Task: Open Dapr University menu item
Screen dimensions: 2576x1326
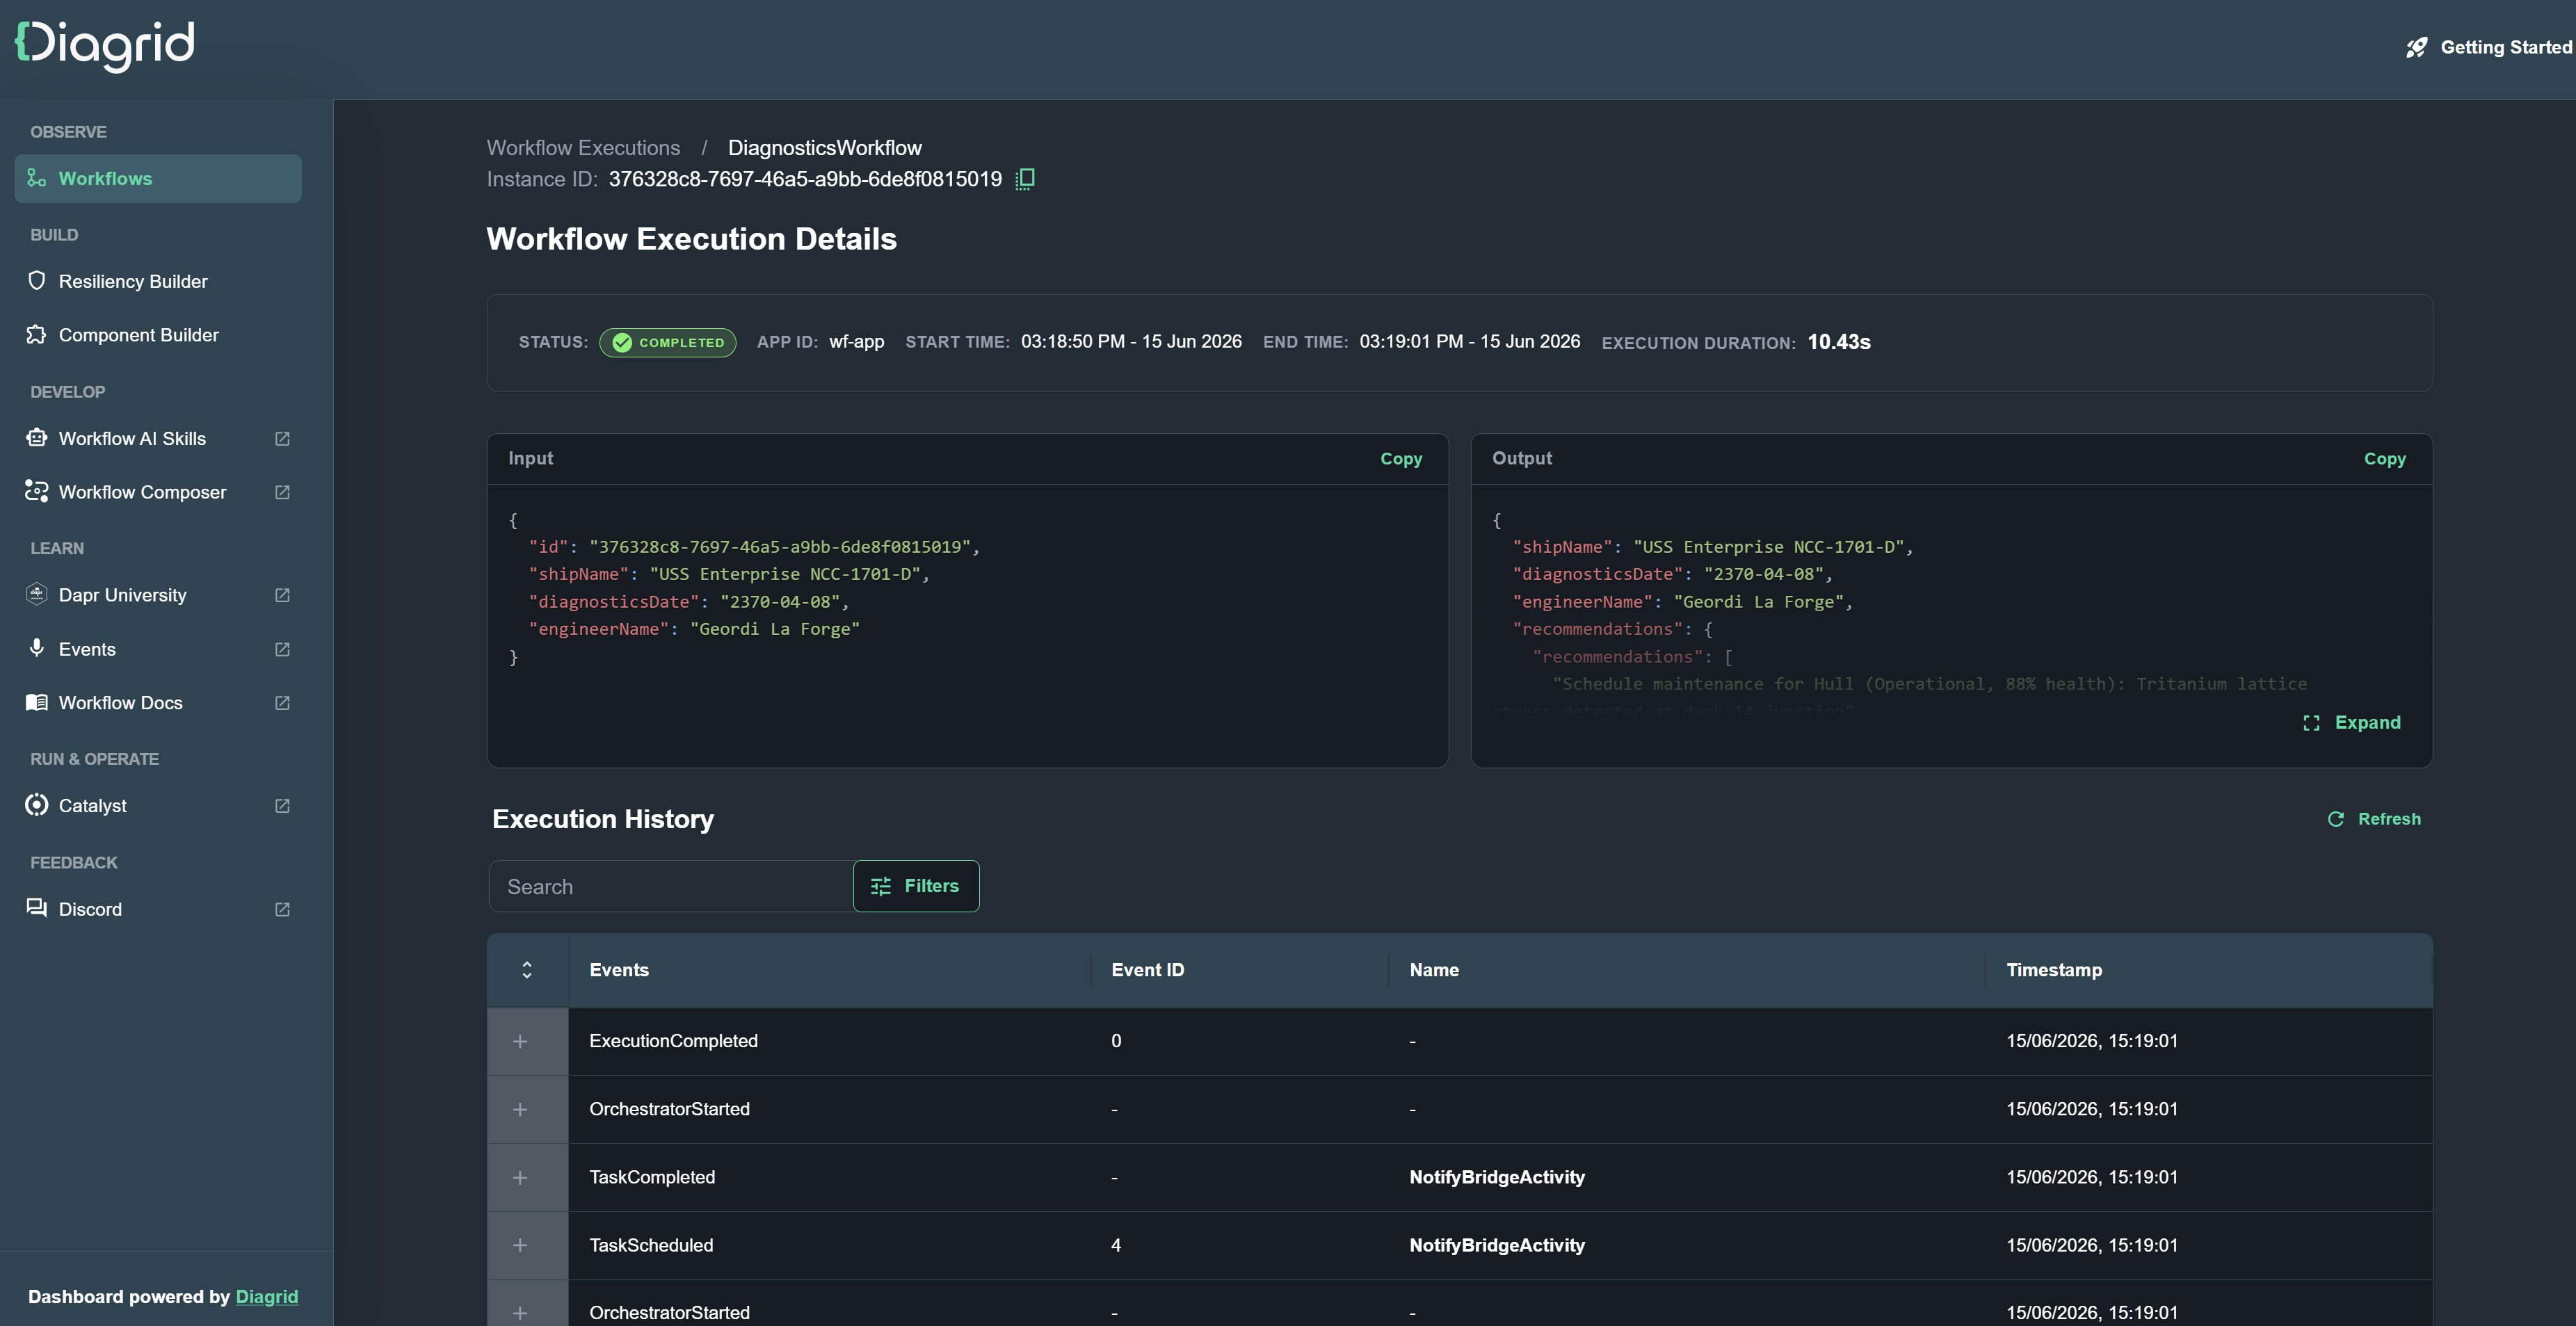Action: point(122,595)
